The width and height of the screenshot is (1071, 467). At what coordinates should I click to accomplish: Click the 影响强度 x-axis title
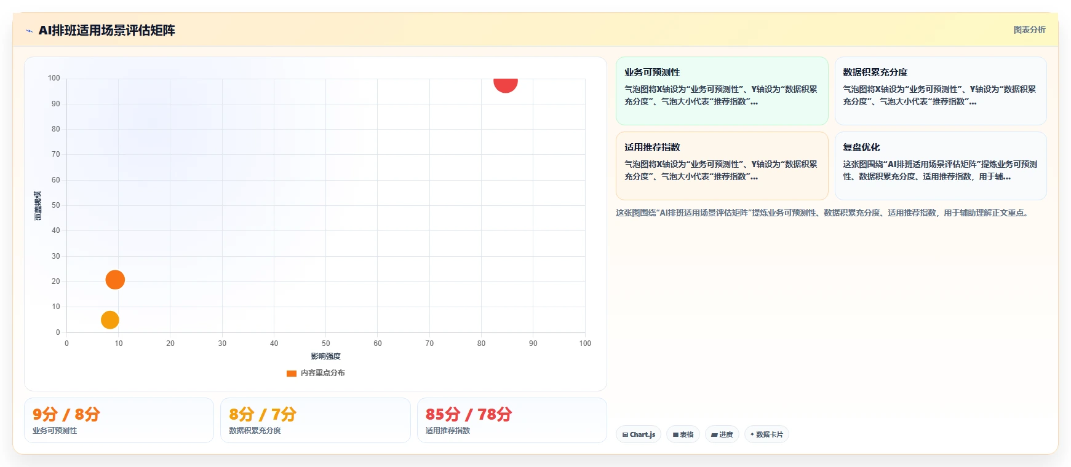click(325, 356)
